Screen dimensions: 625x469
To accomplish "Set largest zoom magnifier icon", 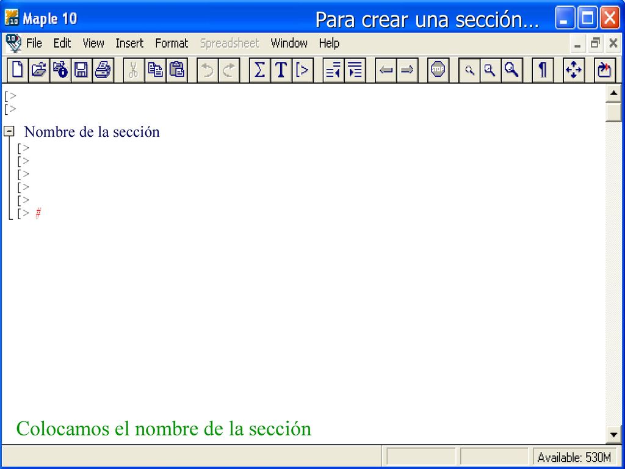I will coord(512,70).
